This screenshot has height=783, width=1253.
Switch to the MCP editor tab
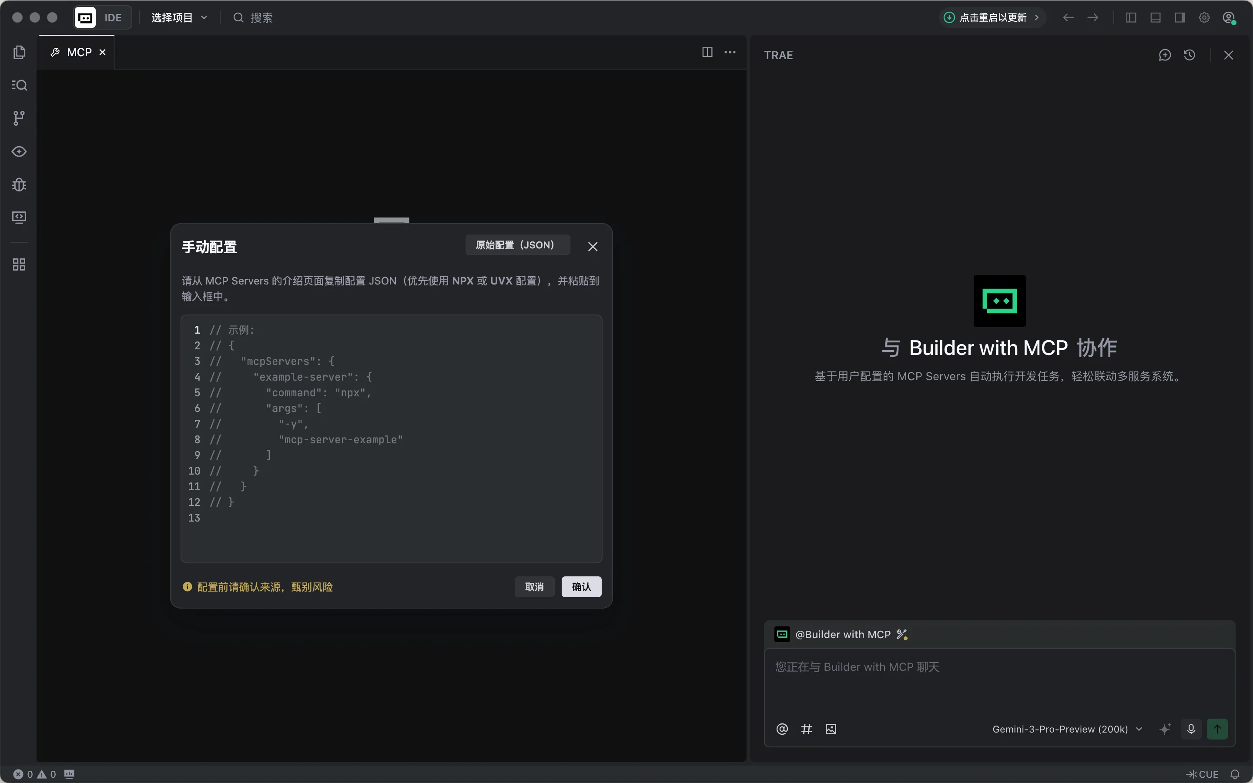click(79, 52)
